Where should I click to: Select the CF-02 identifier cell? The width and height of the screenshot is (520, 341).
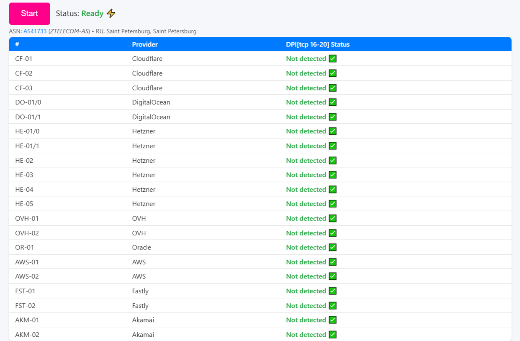(24, 73)
